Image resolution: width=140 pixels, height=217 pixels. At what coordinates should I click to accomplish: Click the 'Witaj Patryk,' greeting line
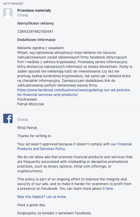click(28, 128)
